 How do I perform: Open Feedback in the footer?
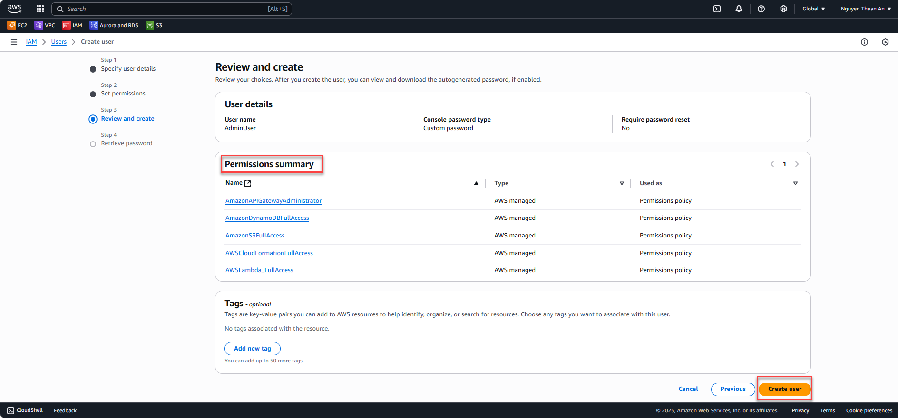click(x=65, y=410)
